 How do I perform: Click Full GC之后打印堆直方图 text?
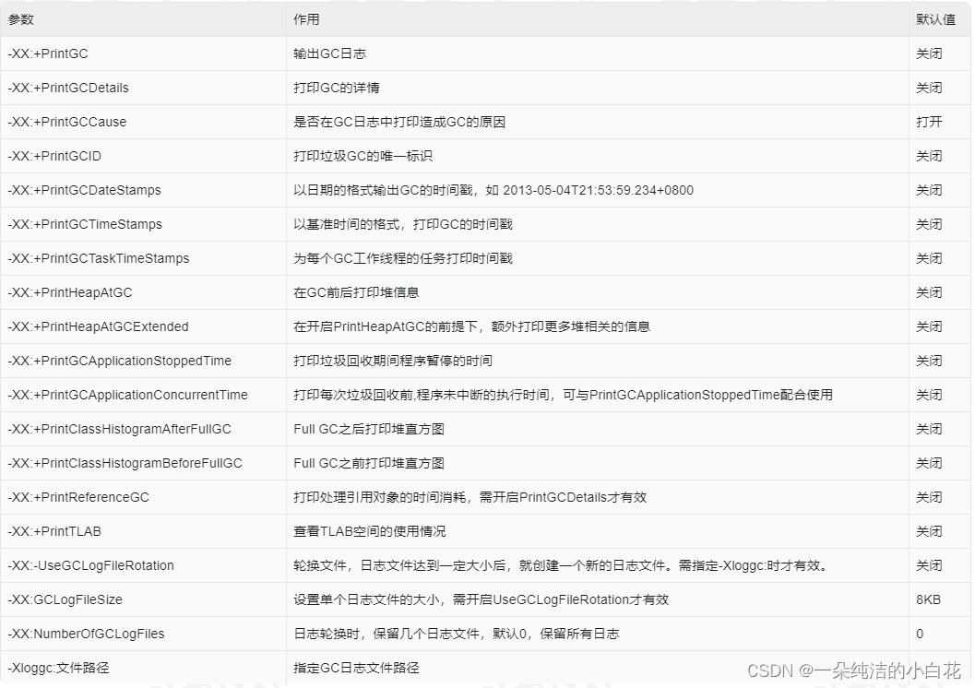point(369,430)
